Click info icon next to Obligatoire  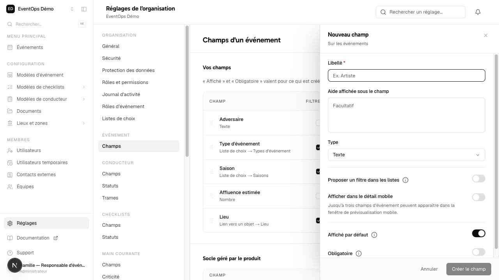coord(359,254)
